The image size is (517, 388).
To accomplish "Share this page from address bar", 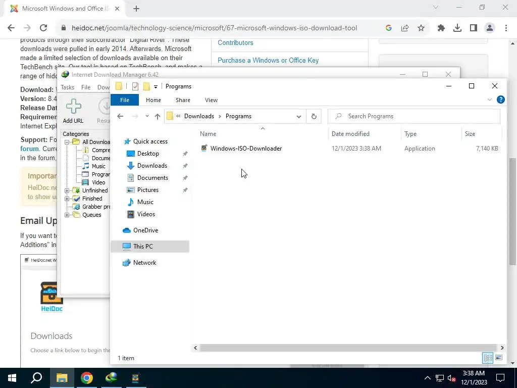I will [405, 28].
